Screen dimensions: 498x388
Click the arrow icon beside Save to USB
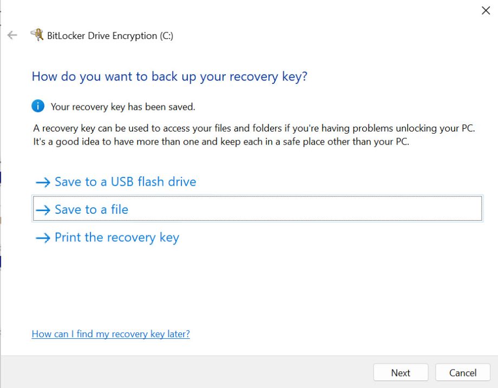[x=43, y=182]
